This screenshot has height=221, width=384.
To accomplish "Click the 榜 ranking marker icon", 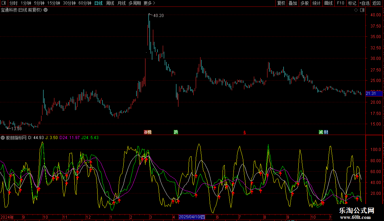I will point(150,132).
